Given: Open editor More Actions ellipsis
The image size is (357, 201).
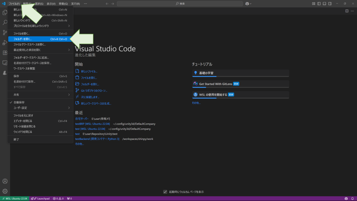Looking at the screenshot, I should (352, 11).
